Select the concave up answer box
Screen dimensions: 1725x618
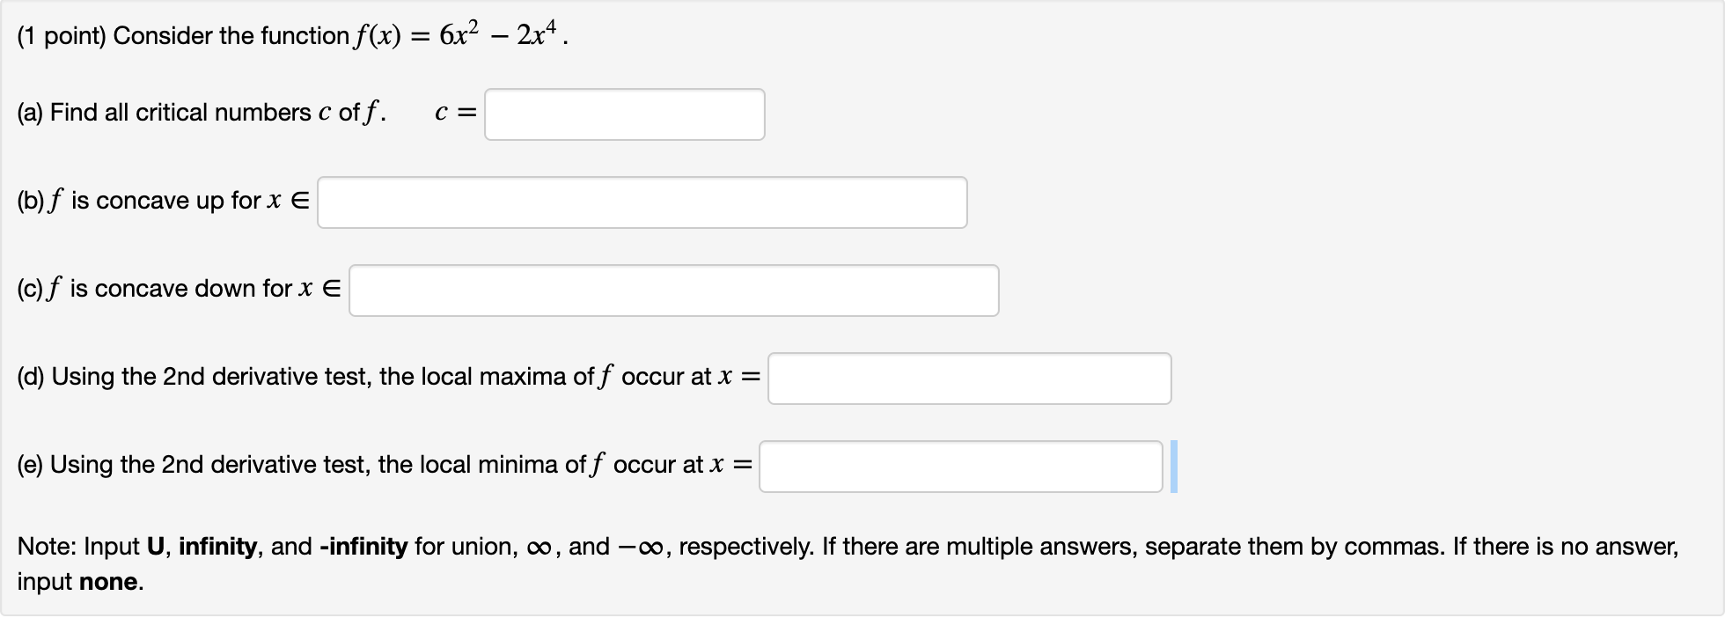pyautogui.click(x=642, y=202)
